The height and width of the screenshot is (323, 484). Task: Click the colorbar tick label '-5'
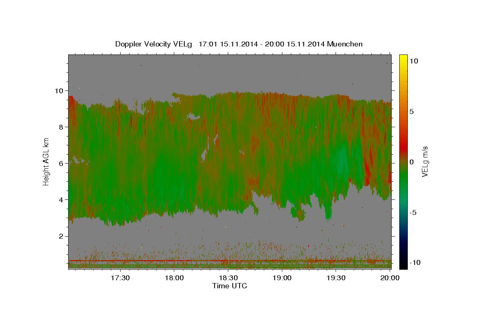point(414,212)
